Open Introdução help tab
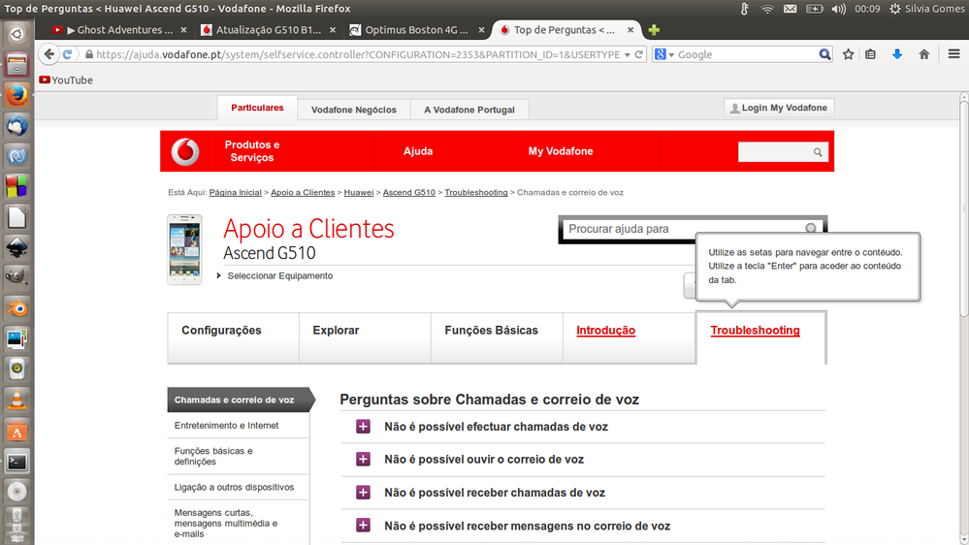The image size is (969, 545). (x=630, y=337)
